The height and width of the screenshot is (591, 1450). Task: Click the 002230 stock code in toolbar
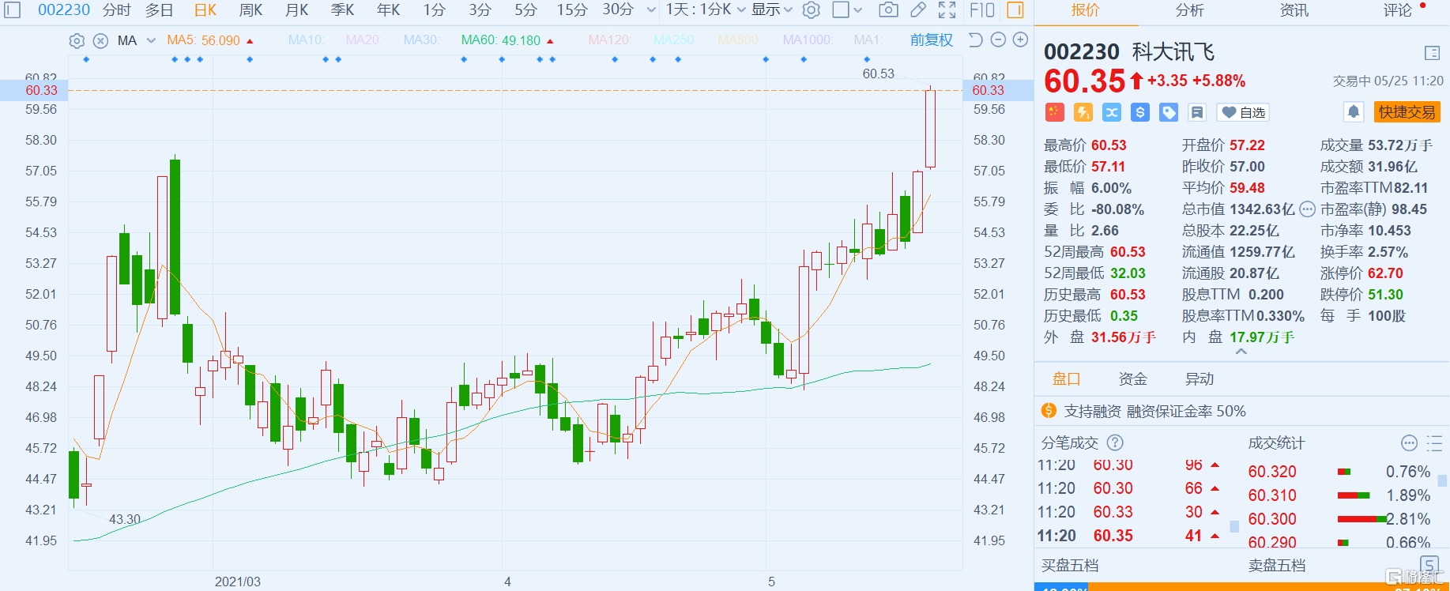pos(64,10)
